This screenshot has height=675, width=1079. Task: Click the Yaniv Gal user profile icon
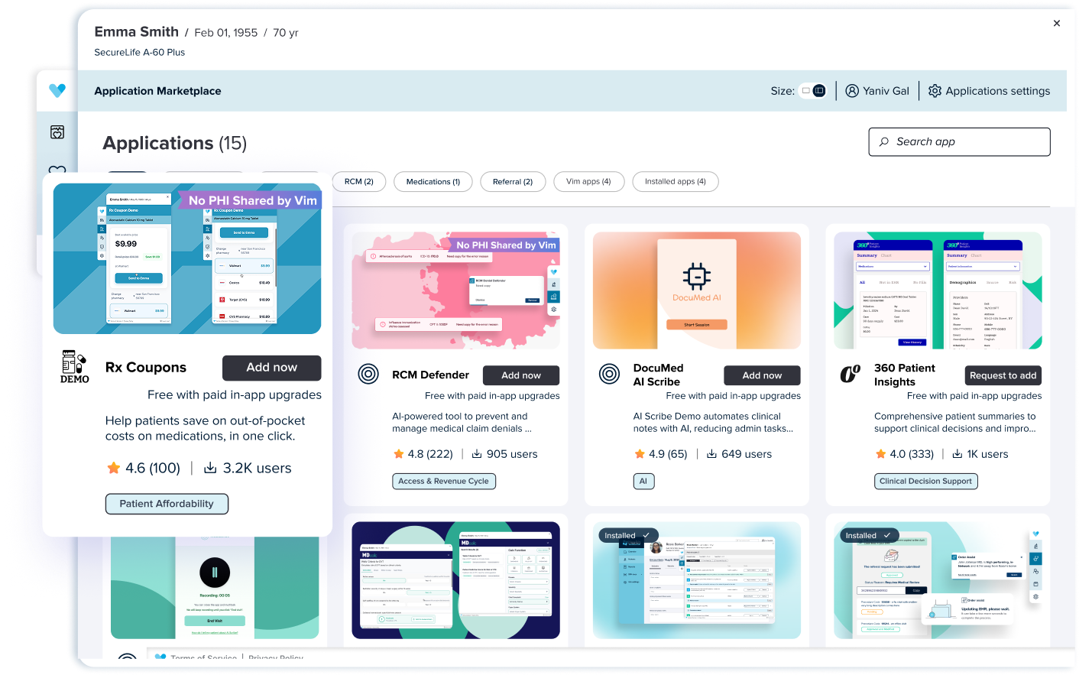[852, 91]
